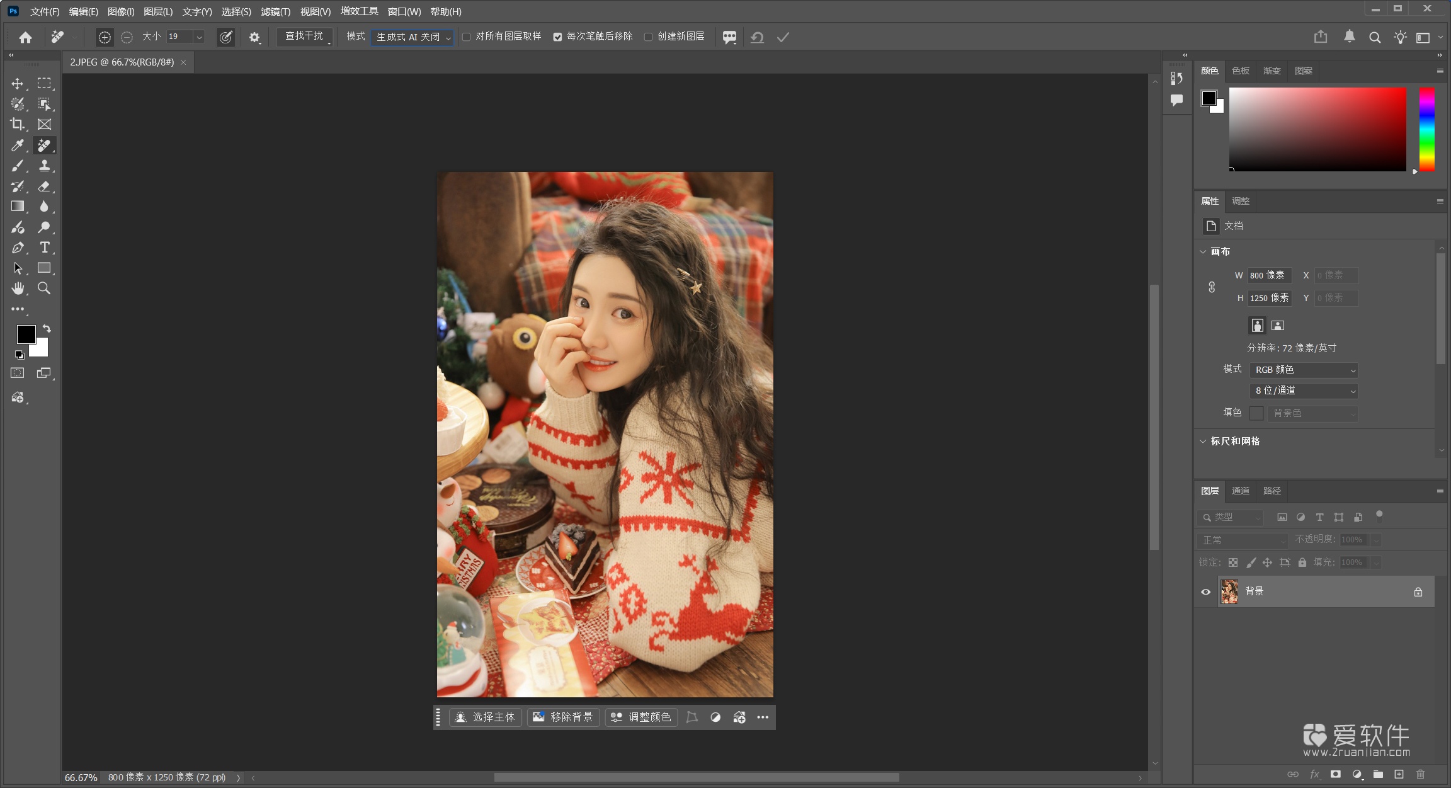Enable 对所有图层取样 checkbox

[467, 37]
